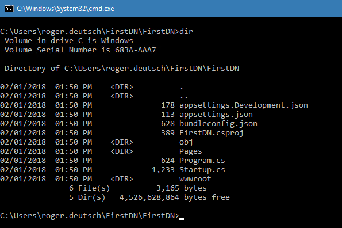Click the typed dir command
The width and height of the screenshot is (342, 228).
click(x=186, y=32)
